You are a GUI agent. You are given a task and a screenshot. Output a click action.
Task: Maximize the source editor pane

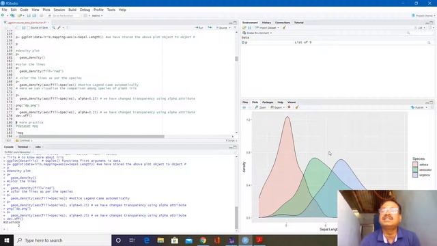235,23
